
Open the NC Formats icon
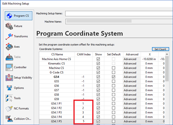9,108
